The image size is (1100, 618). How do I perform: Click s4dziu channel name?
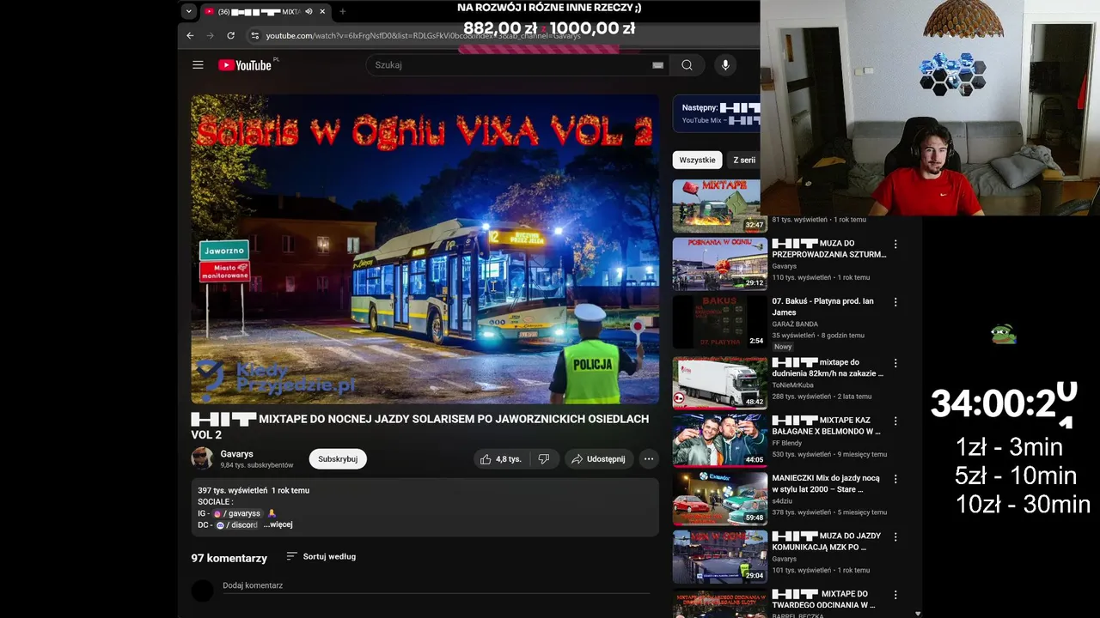782,501
